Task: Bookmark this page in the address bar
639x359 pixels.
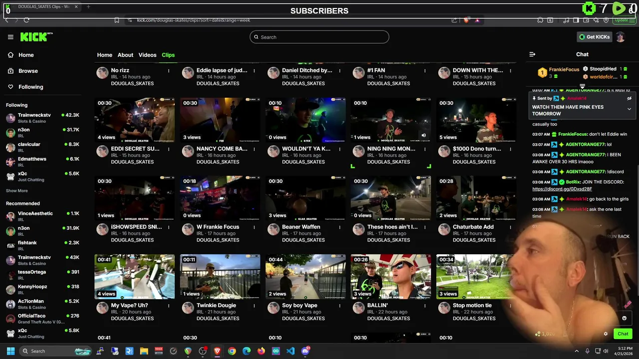Action: 116,20
